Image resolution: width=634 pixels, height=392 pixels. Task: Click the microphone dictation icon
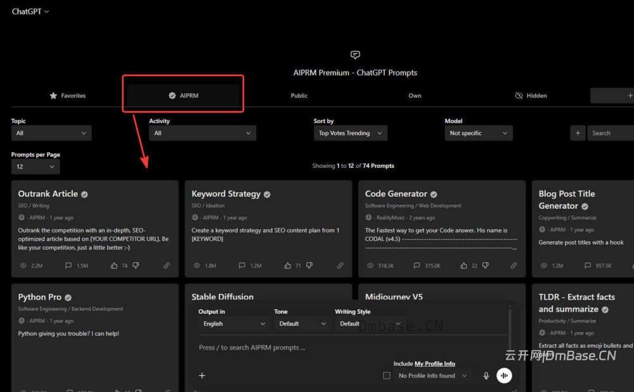coord(486,376)
